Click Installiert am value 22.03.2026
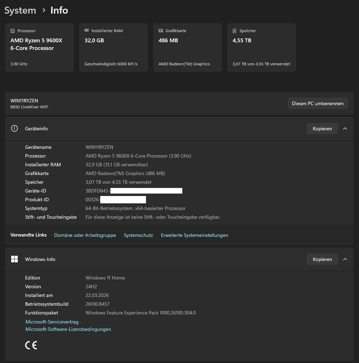The image size is (359, 363). pyautogui.click(x=97, y=296)
